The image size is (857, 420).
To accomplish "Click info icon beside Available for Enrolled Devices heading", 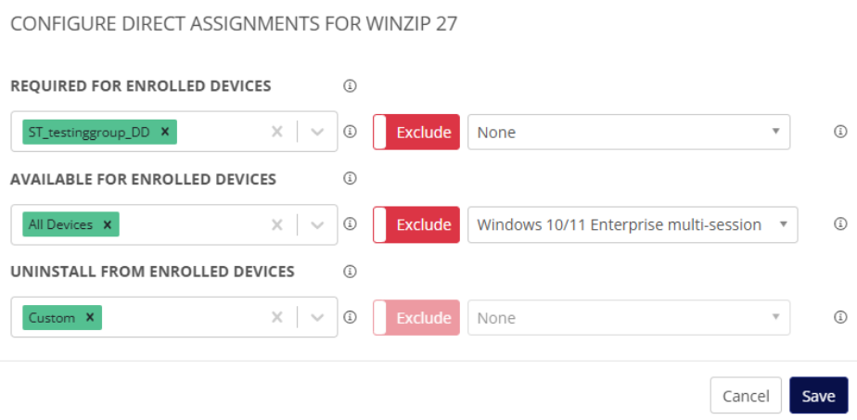I will (350, 179).
